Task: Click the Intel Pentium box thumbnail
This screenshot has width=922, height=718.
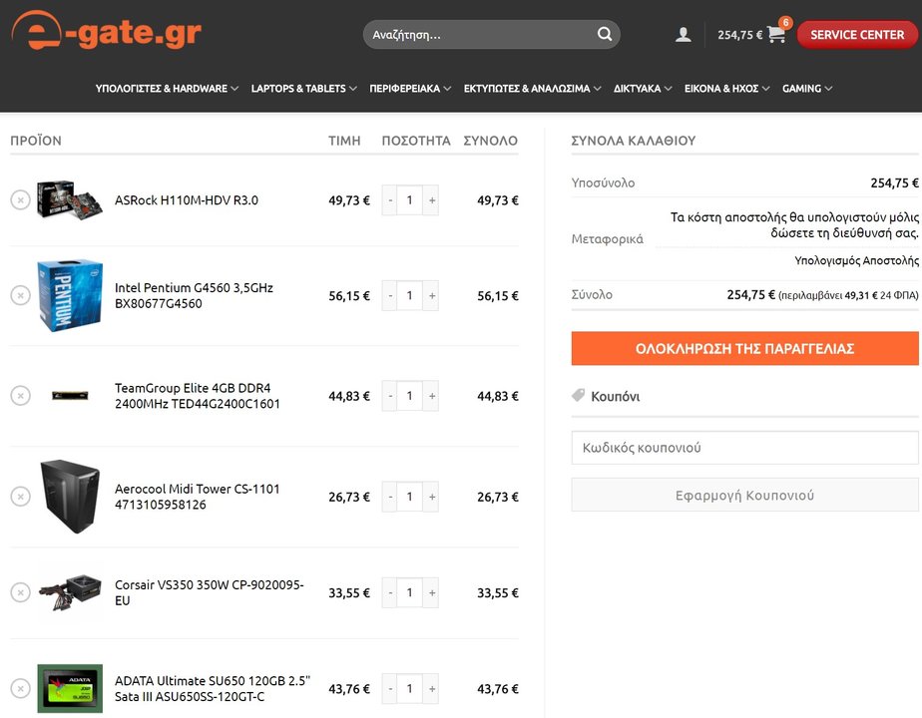Action: pos(70,295)
